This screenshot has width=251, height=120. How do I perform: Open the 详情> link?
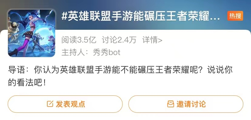[x=152, y=40]
